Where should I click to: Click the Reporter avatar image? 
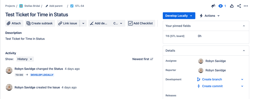201,70
